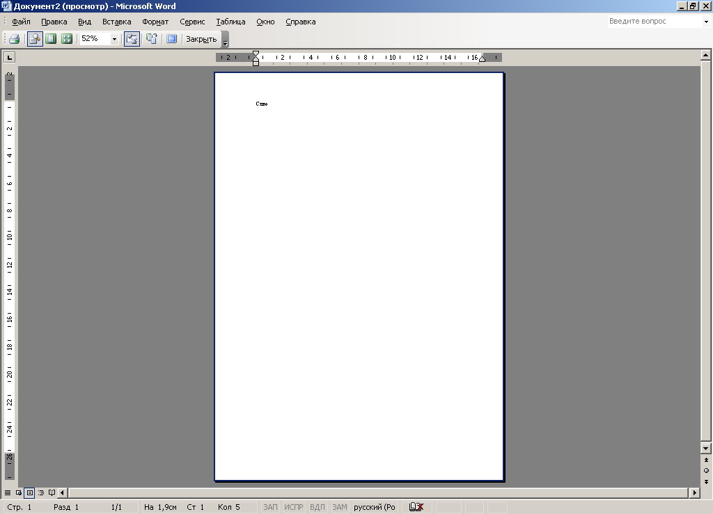Viewport: 713px width, 514px height.
Task: Select the multiple pages layout icon
Action: tap(67, 39)
